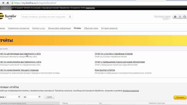Click the 'Тип' column header
This screenshot has height=105, width=187.
tap(100, 103)
